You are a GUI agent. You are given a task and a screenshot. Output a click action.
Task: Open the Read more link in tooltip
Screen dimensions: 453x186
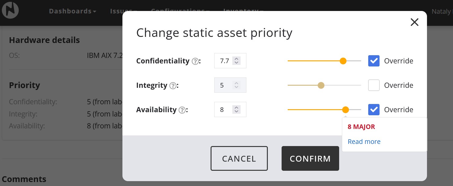tap(364, 142)
